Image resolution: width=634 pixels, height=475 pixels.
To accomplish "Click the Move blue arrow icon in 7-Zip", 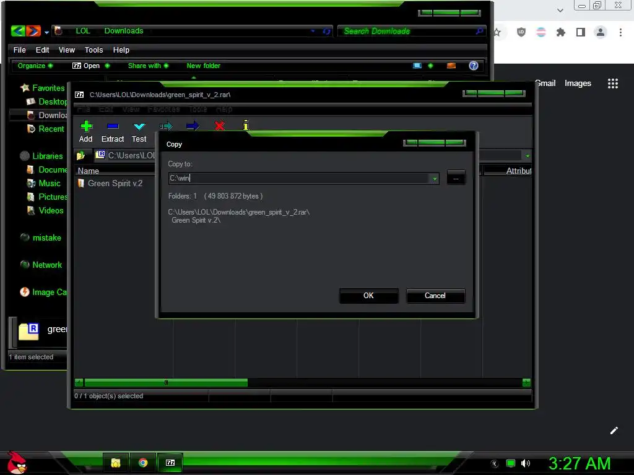I will point(193,126).
